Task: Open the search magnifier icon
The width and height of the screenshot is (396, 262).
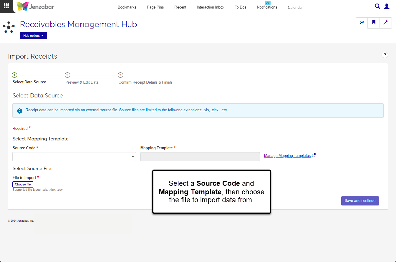Action: (x=377, y=6)
